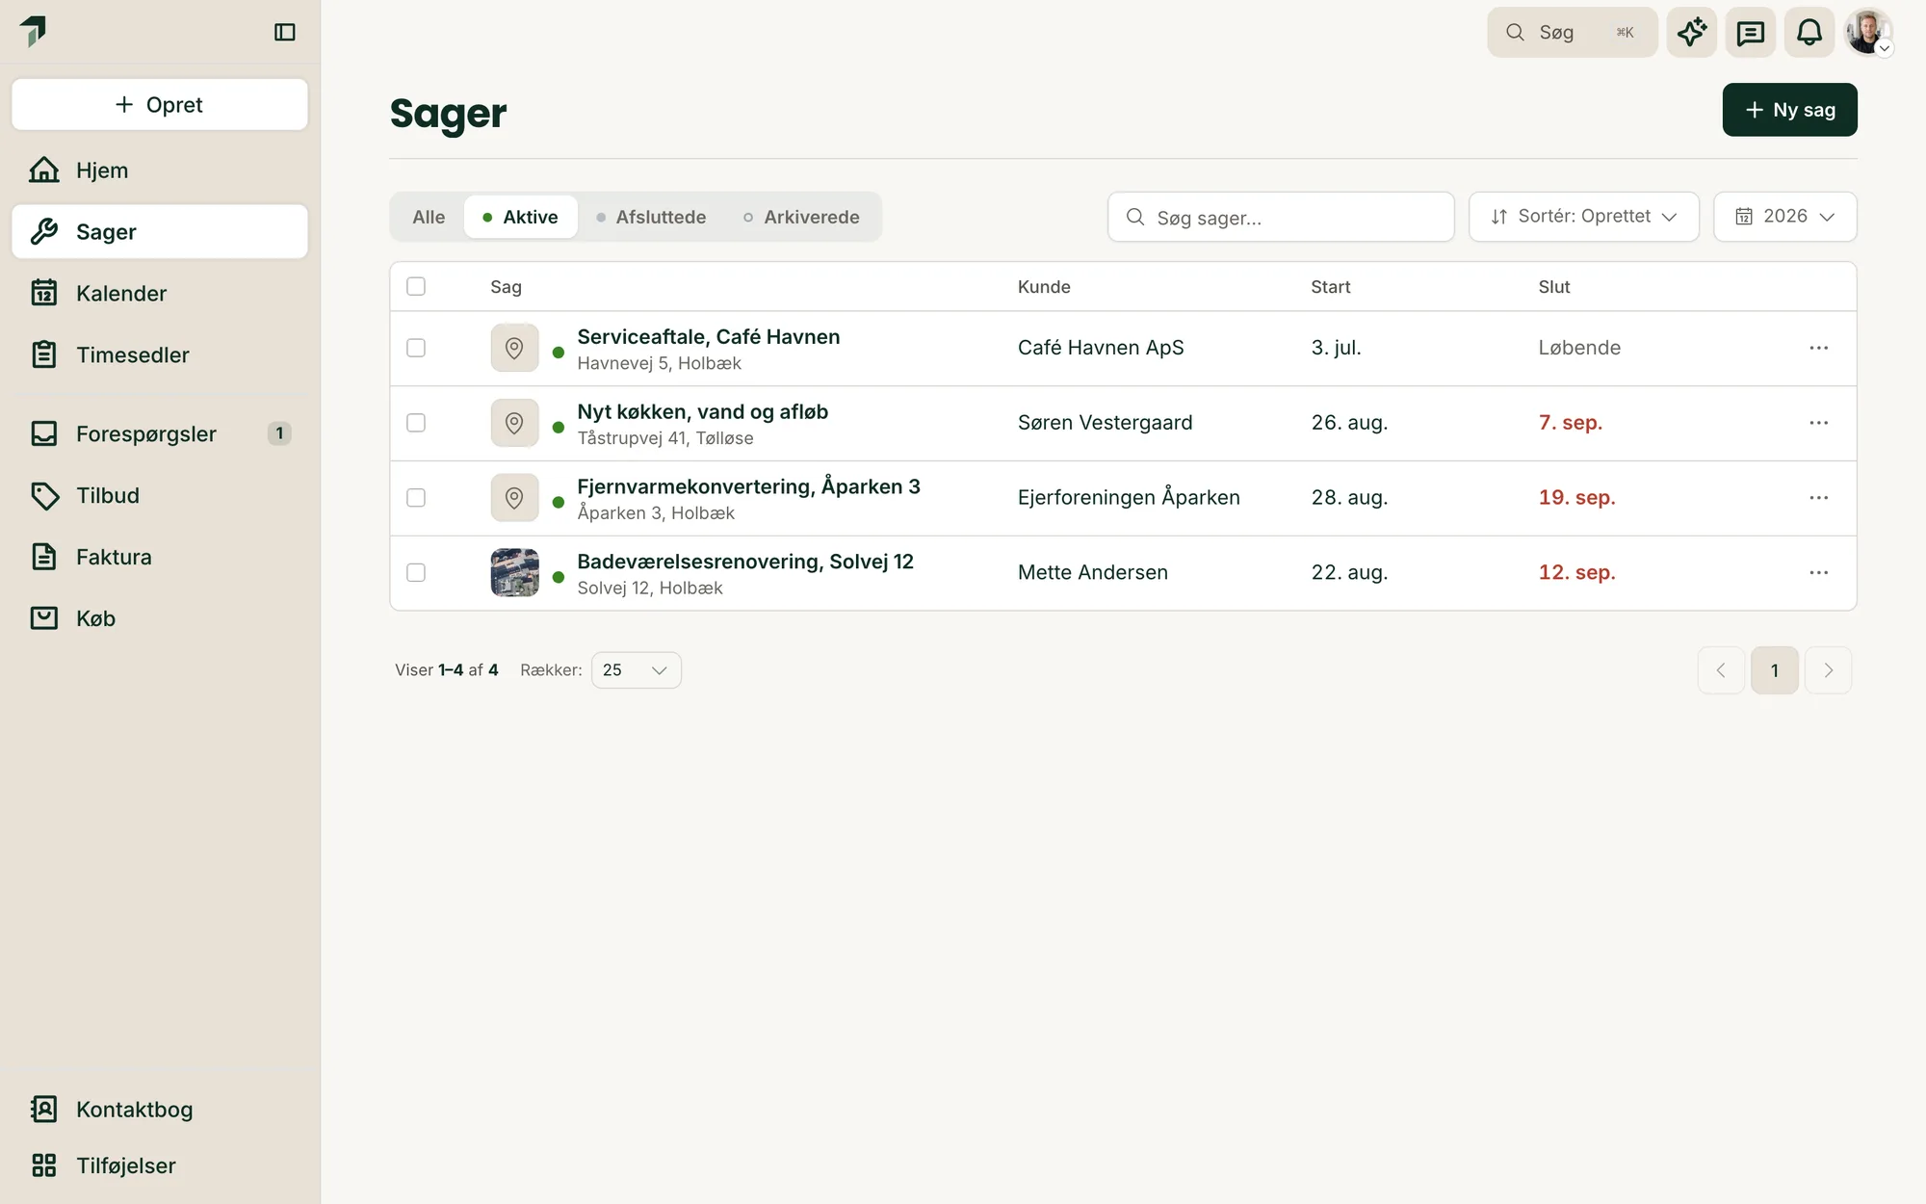Click the app logo in the sidebar
Image resolution: width=1926 pixels, height=1204 pixels.
click(x=33, y=31)
